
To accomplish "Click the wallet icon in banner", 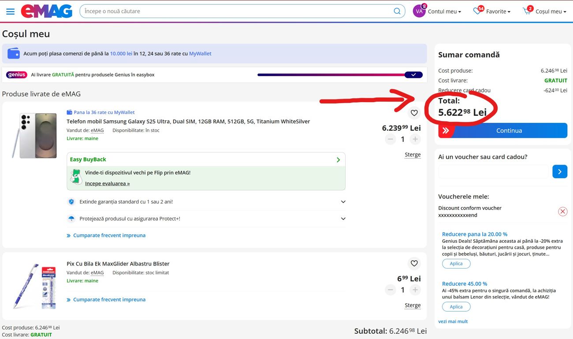I will [14, 53].
